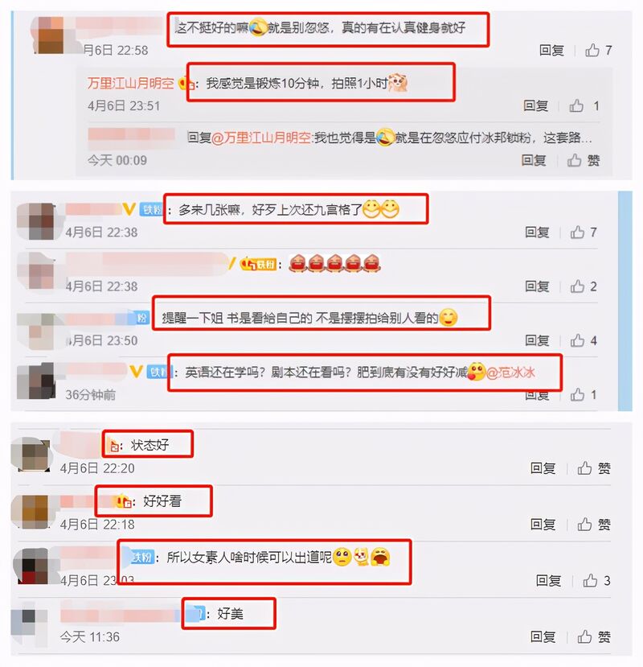
Task: Click the orange V verified badge at 22:38
Action: click(x=129, y=209)
